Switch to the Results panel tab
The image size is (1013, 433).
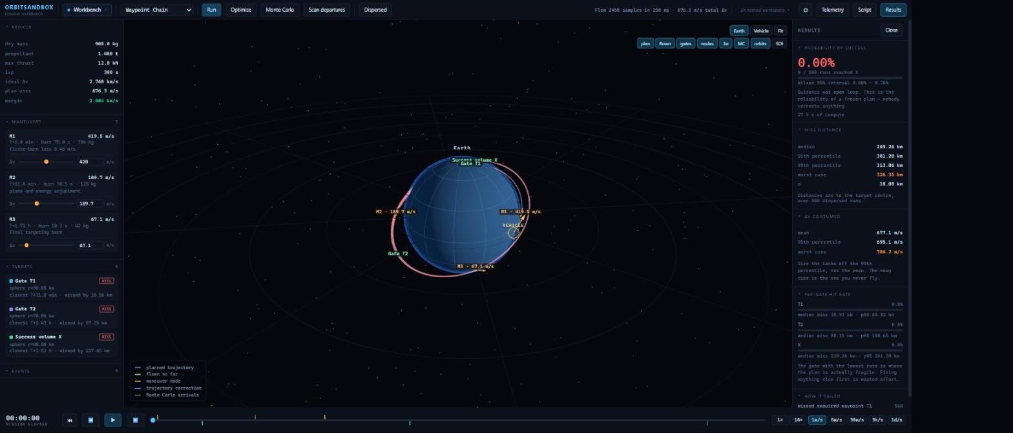893,10
